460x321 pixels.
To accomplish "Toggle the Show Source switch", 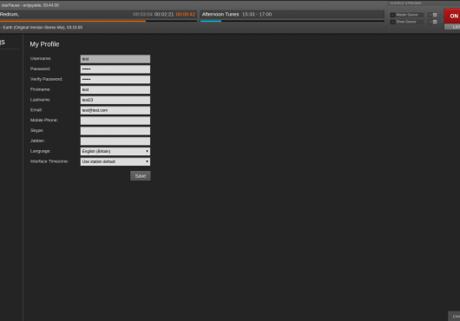I will tap(433, 22).
